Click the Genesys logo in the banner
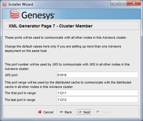This screenshot has width=143, height=121. pos(32,14)
